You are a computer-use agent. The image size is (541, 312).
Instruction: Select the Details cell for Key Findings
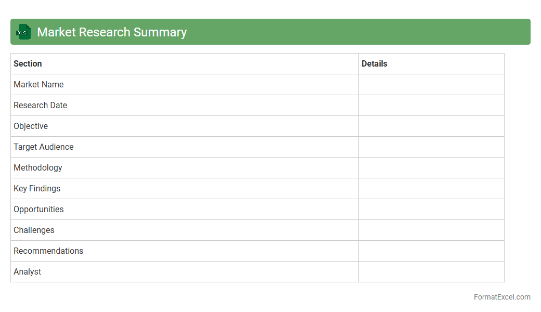coord(431,188)
